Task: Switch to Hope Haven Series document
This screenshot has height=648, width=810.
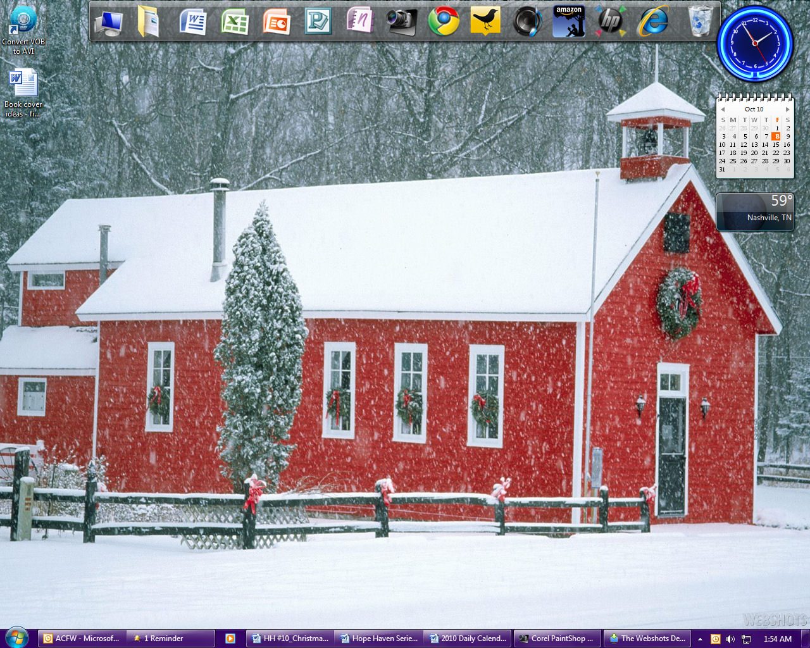Action: pyautogui.click(x=378, y=639)
